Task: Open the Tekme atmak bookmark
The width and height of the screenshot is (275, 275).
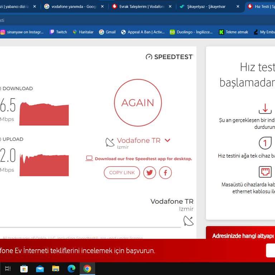Action: (x=233, y=32)
